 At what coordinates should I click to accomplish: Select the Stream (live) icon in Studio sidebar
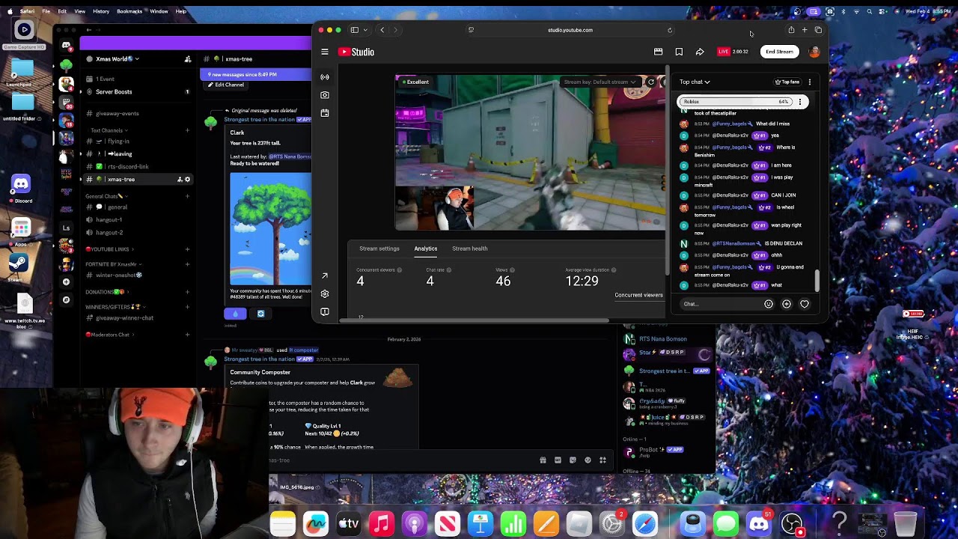click(x=325, y=77)
